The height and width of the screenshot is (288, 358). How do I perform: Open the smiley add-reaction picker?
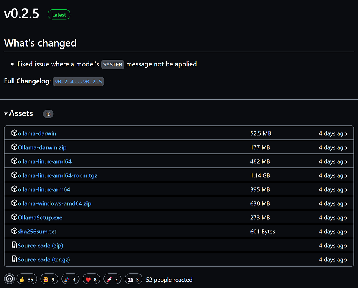click(9, 279)
